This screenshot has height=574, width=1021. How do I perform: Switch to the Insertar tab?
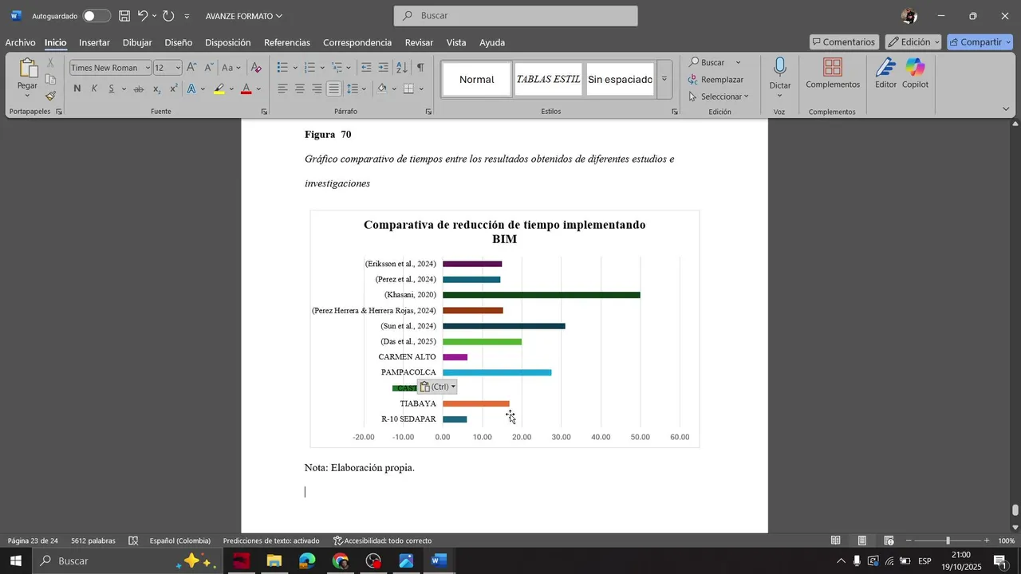pos(94,42)
